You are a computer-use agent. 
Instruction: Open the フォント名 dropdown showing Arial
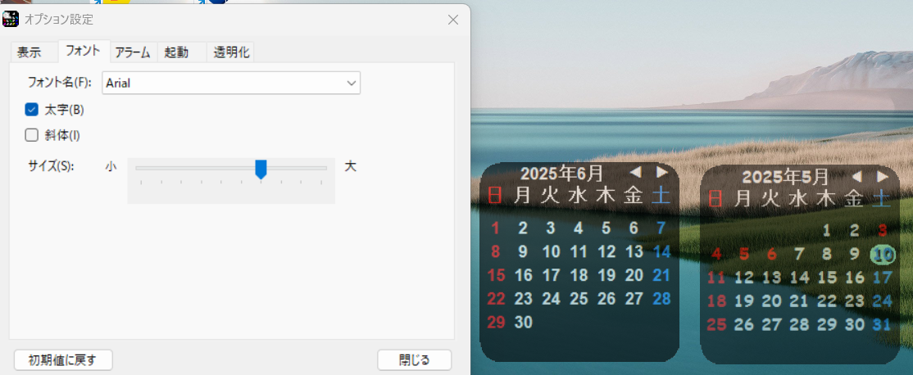tap(231, 84)
